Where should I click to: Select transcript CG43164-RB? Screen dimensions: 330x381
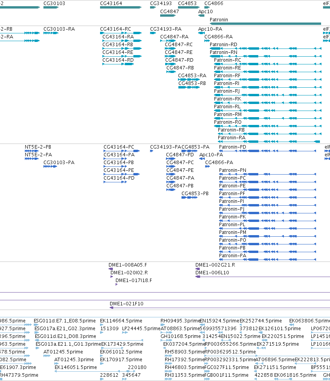coord(118,45)
